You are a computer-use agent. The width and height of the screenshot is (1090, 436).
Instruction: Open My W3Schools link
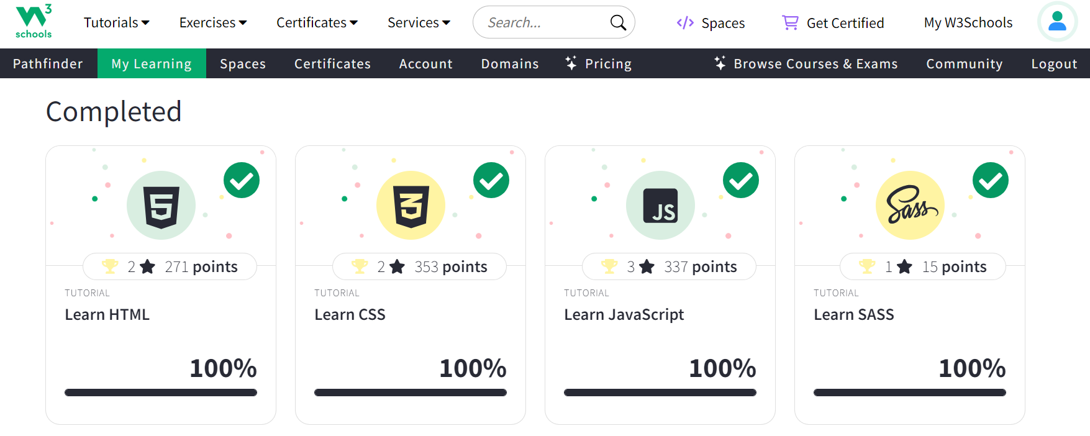[968, 22]
